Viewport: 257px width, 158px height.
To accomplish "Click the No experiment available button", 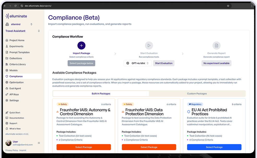I will click(217, 63).
